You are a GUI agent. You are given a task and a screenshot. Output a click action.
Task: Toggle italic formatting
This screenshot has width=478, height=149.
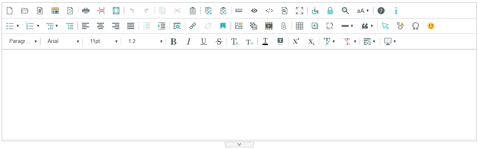[x=189, y=42]
